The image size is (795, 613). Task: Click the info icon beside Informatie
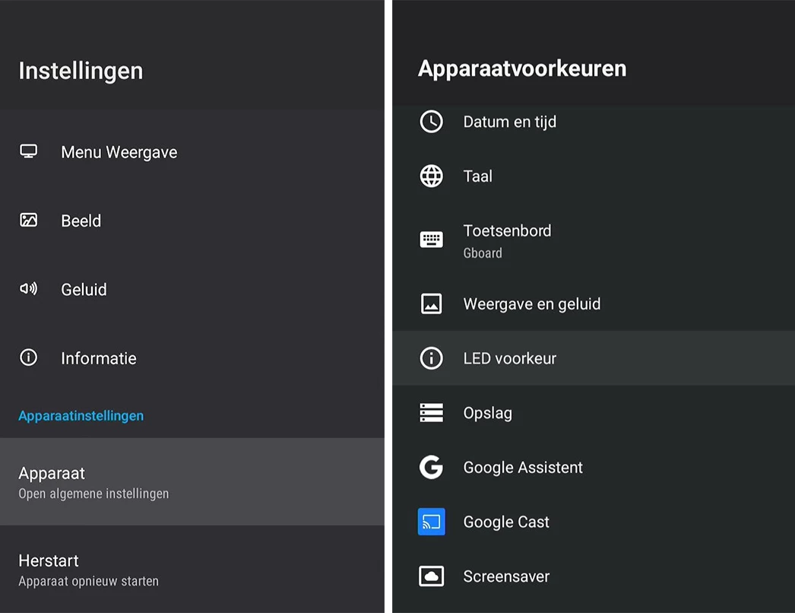click(28, 357)
